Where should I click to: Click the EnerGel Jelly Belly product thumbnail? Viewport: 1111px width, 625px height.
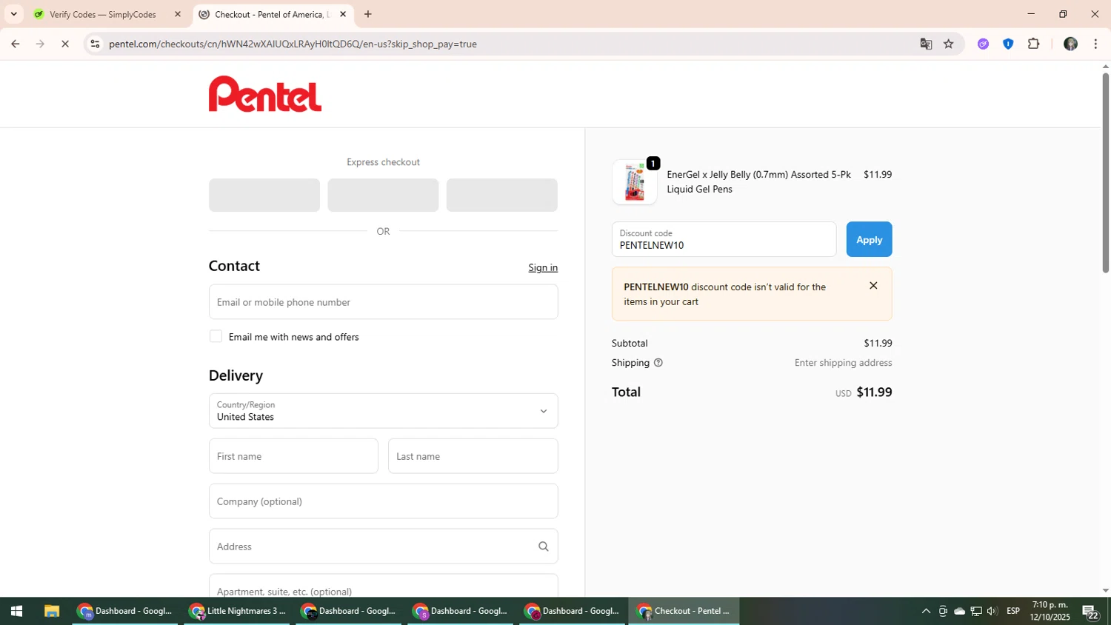tap(634, 181)
